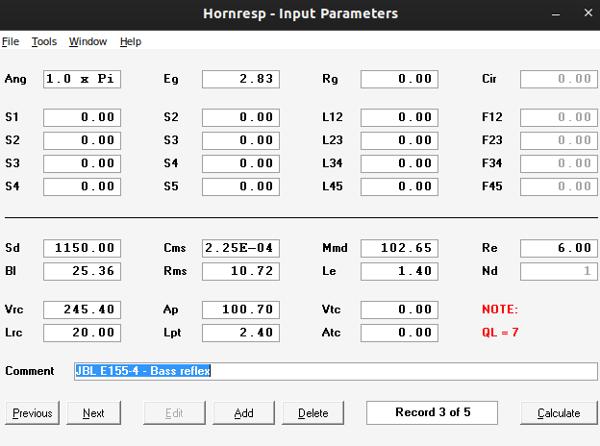Select the Rg input field

coord(399,79)
